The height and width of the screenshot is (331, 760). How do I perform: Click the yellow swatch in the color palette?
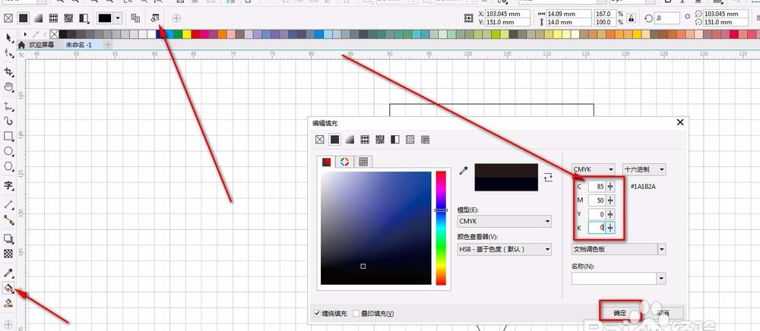(x=187, y=34)
